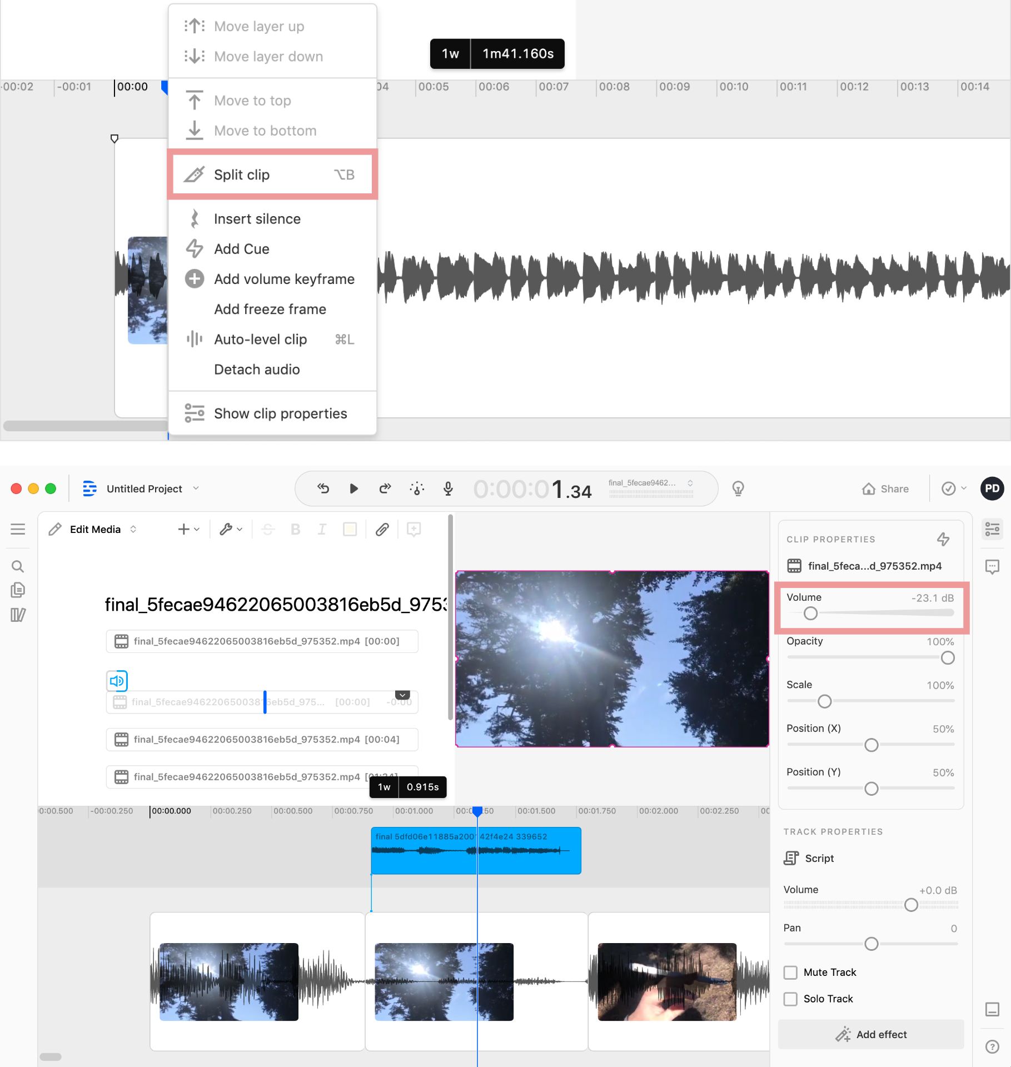1011x1067 pixels.
Task: Toggle the hamburger sidebar menu
Action: [18, 529]
